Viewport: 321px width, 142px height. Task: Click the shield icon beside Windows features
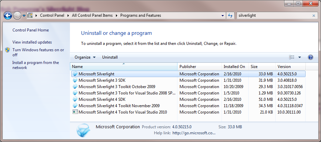[8, 50]
